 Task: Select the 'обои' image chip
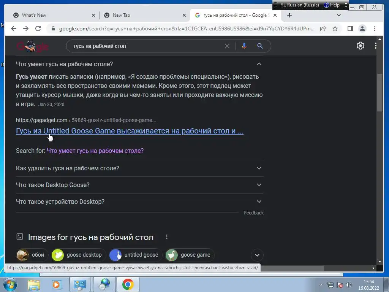pyautogui.click(x=32, y=255)
